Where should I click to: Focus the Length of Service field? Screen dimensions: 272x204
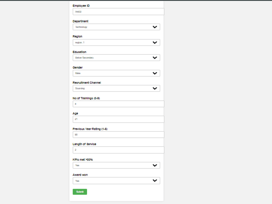pyautogui.click(x=118, y=150)
